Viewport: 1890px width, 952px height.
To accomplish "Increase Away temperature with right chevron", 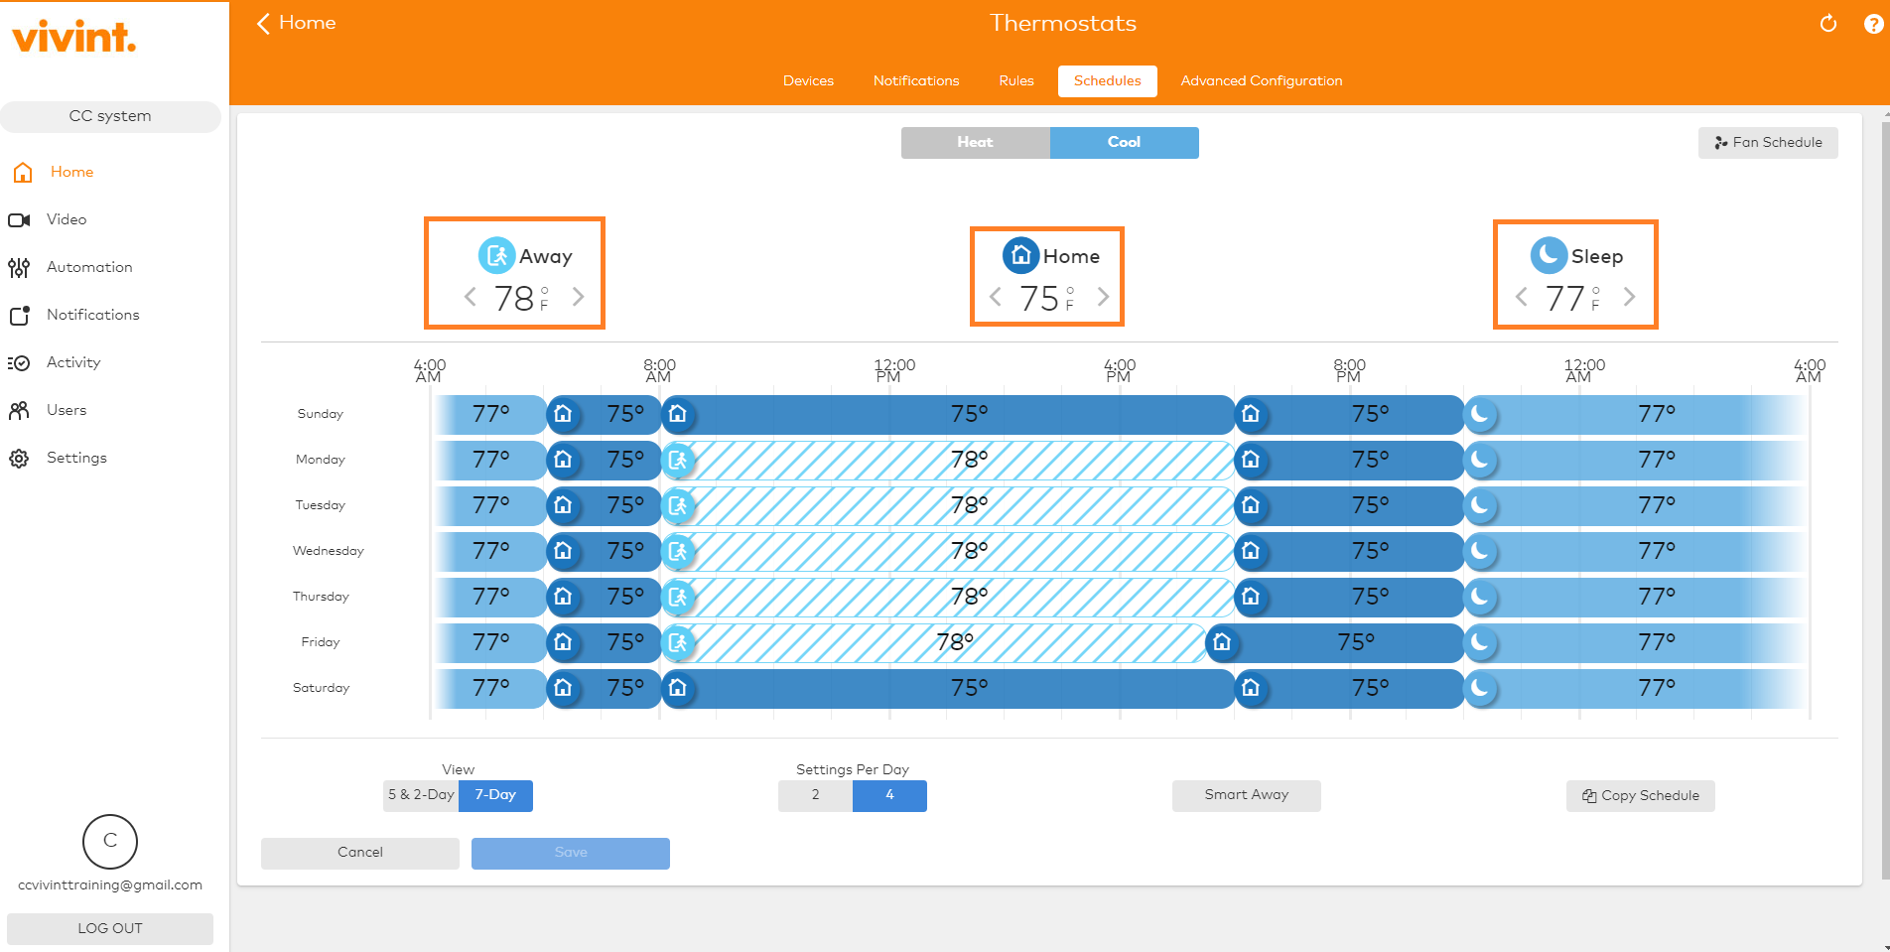I will (x=579, y=297).
